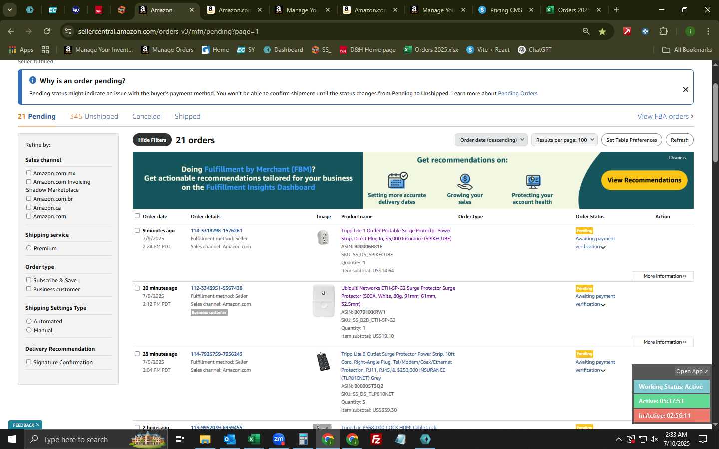Viewport: 719px width, 449px height.
Task: Open Task View on the taskbar
Action: pyautogui.click(x=180, y=439)
